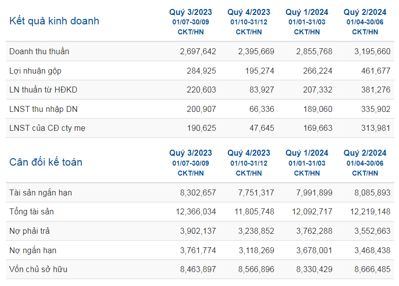
Task: Click the Vốn chủ sở hữu label
Action: 38,270
